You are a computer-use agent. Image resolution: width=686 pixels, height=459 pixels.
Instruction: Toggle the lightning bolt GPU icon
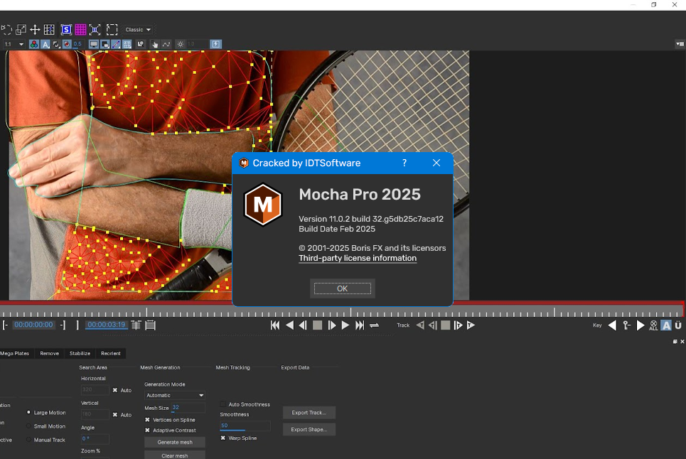215,44
